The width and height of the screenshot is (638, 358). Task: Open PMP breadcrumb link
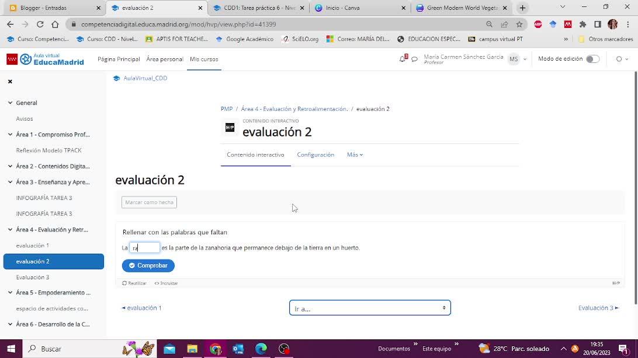click(x=227, y=109)
